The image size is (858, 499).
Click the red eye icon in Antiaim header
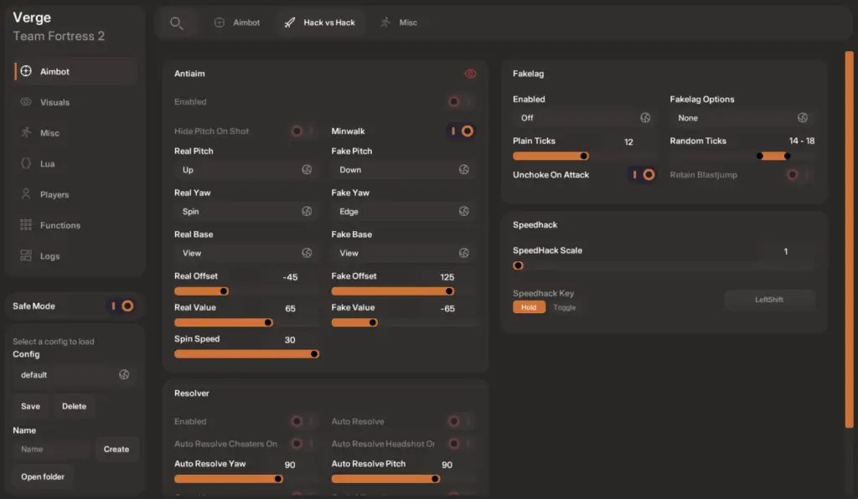coord(470,73)
